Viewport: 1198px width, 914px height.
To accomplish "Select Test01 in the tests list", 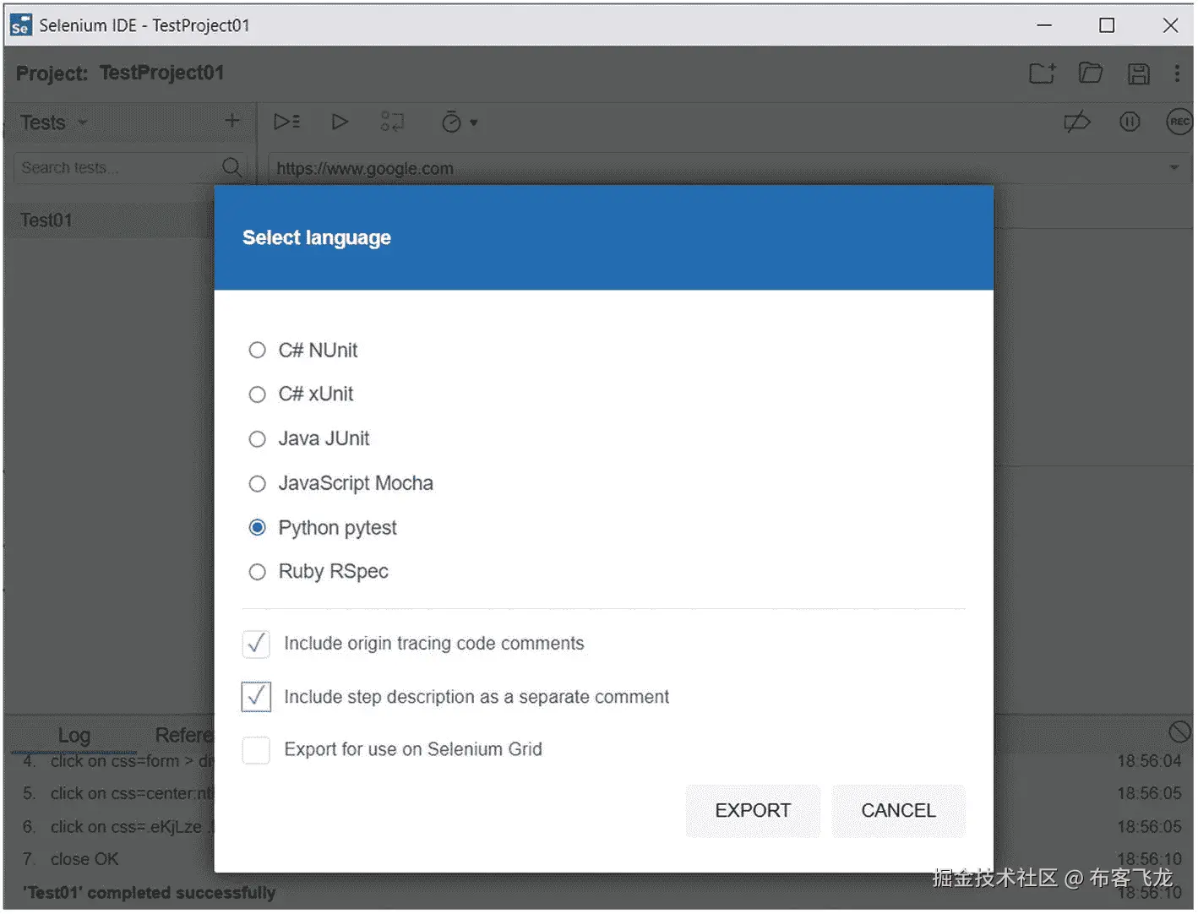I will [x=110, y=220].
